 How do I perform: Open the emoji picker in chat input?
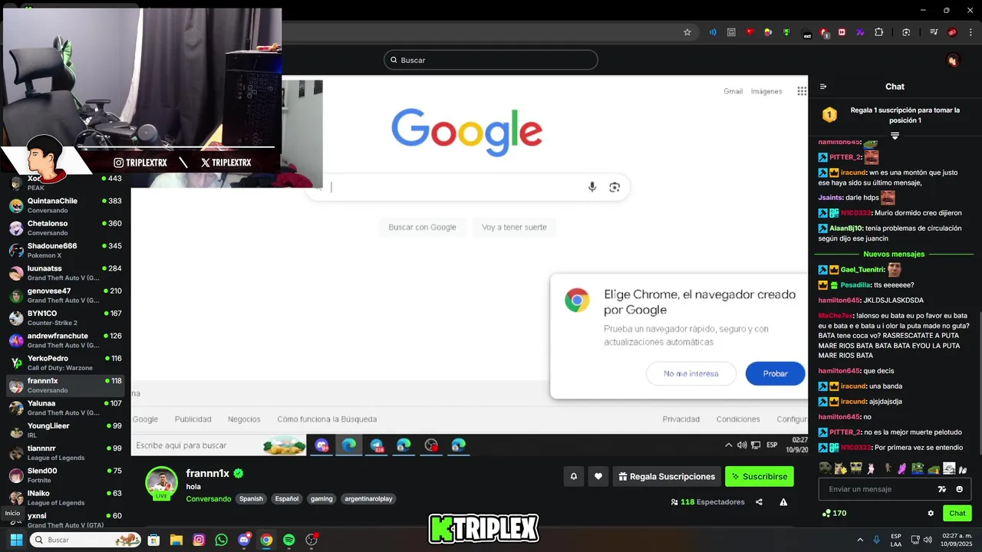(959, 489)
